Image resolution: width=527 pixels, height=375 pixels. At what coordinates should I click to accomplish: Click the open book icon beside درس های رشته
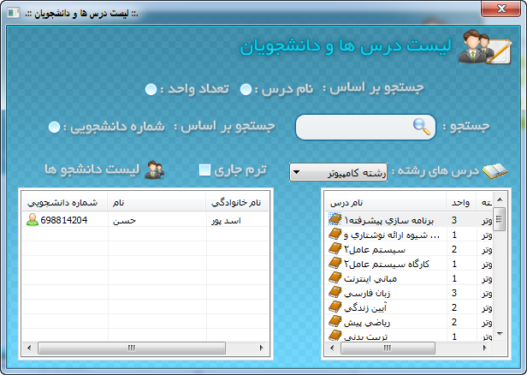click(x=494, y=171)
